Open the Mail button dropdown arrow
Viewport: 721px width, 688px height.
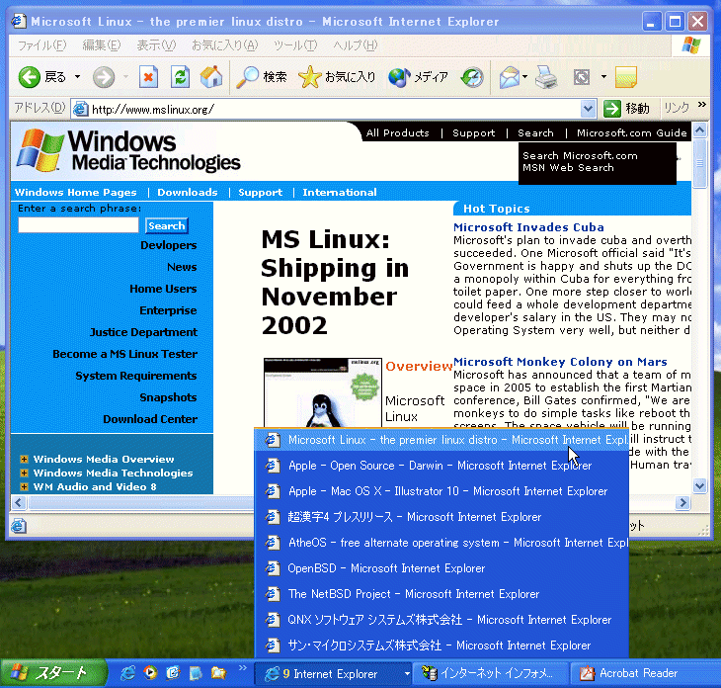click(x=524, y=77)
